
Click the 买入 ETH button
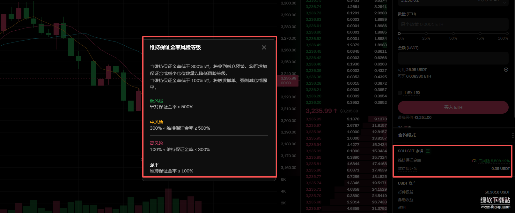point(453,107)
